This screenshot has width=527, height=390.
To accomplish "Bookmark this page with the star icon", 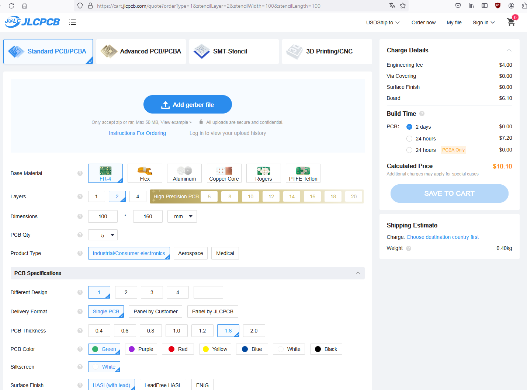I will (x=403, y=6).
